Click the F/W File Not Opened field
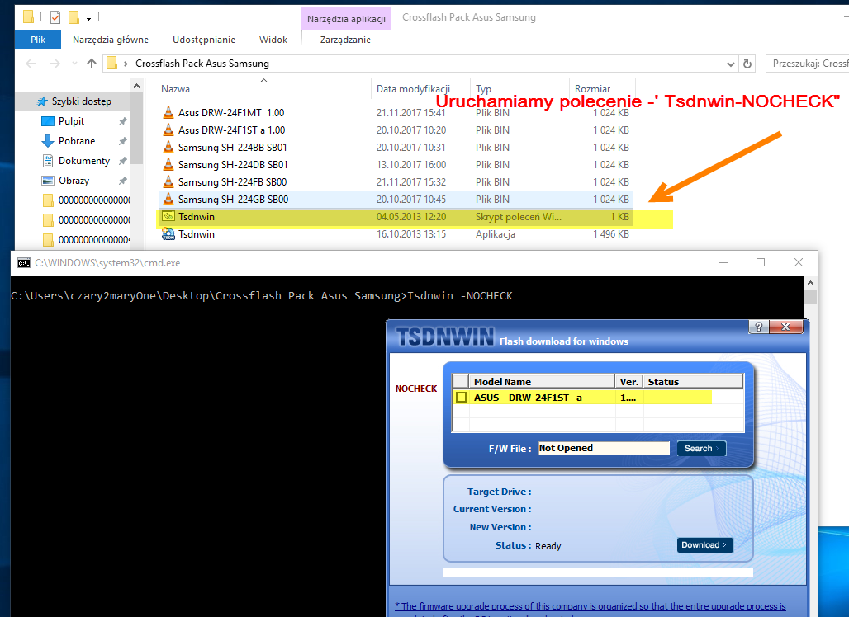Screen dimensions: 849x617 (604, 448)
